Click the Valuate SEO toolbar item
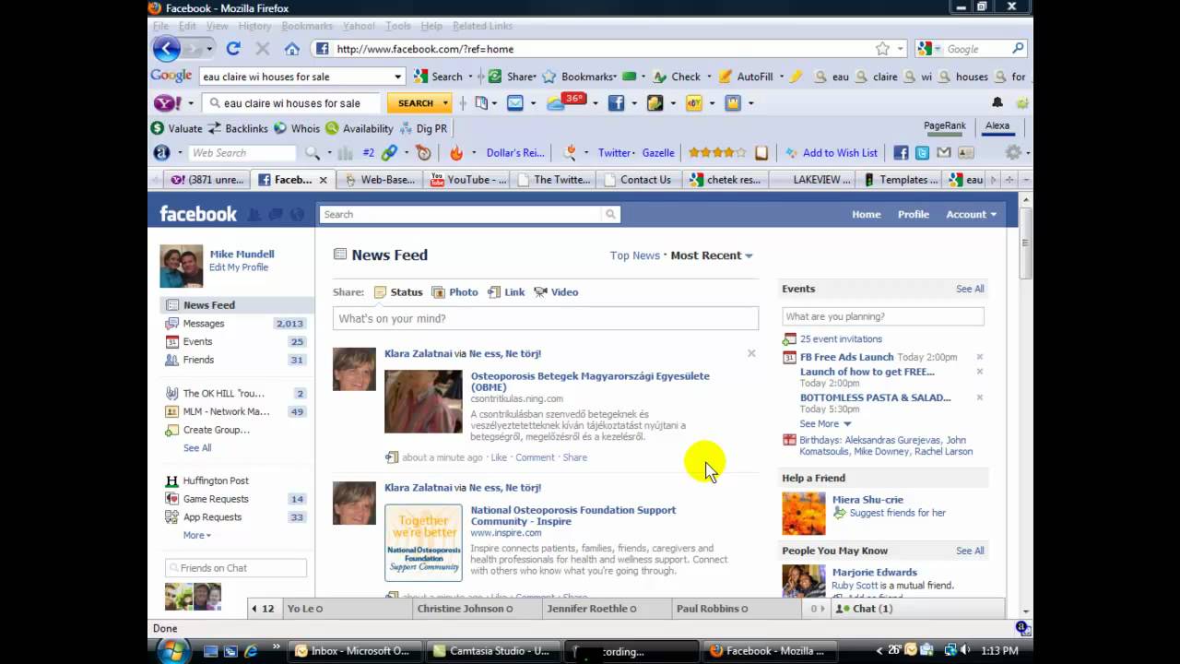The width and height of the screenshot is (1180, 664). pyautogui.click(x=176, y=128)
